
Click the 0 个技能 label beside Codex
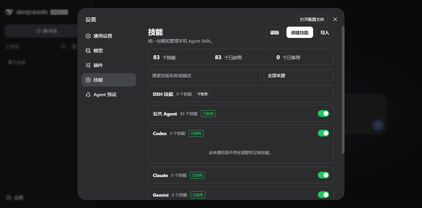[178, 133]
